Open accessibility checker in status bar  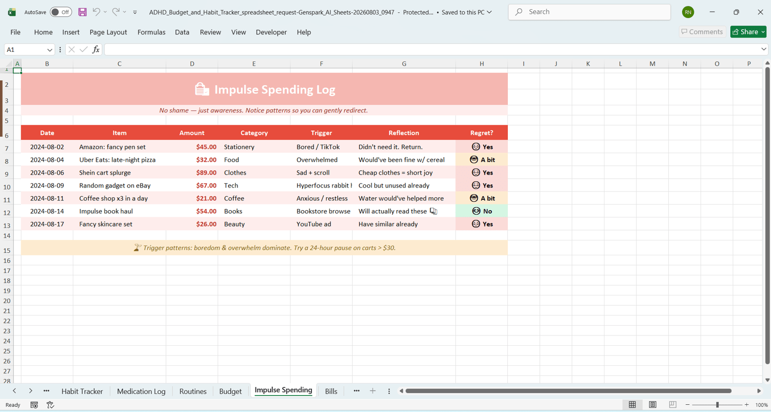(x=50, y=405)
